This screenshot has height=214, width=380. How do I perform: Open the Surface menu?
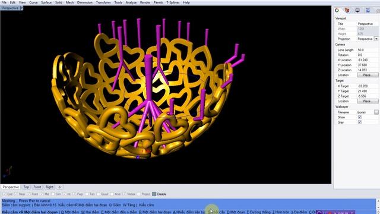46,2
